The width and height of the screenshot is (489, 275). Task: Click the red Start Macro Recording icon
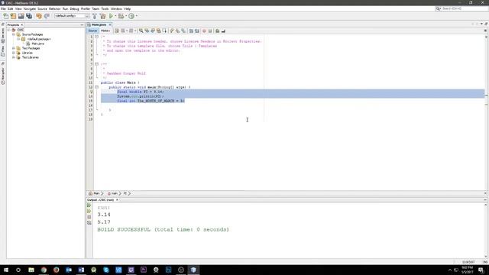(204, 31)
